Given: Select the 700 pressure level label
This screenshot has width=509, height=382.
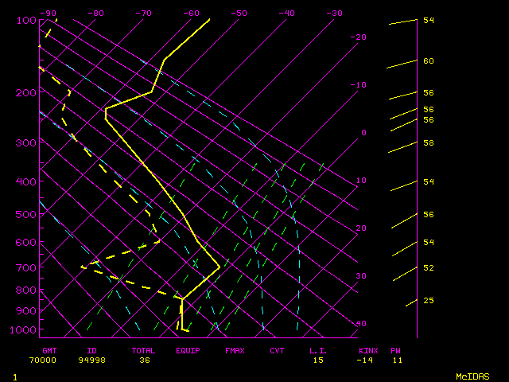Looking at the screenshot, I should (26, 268).
